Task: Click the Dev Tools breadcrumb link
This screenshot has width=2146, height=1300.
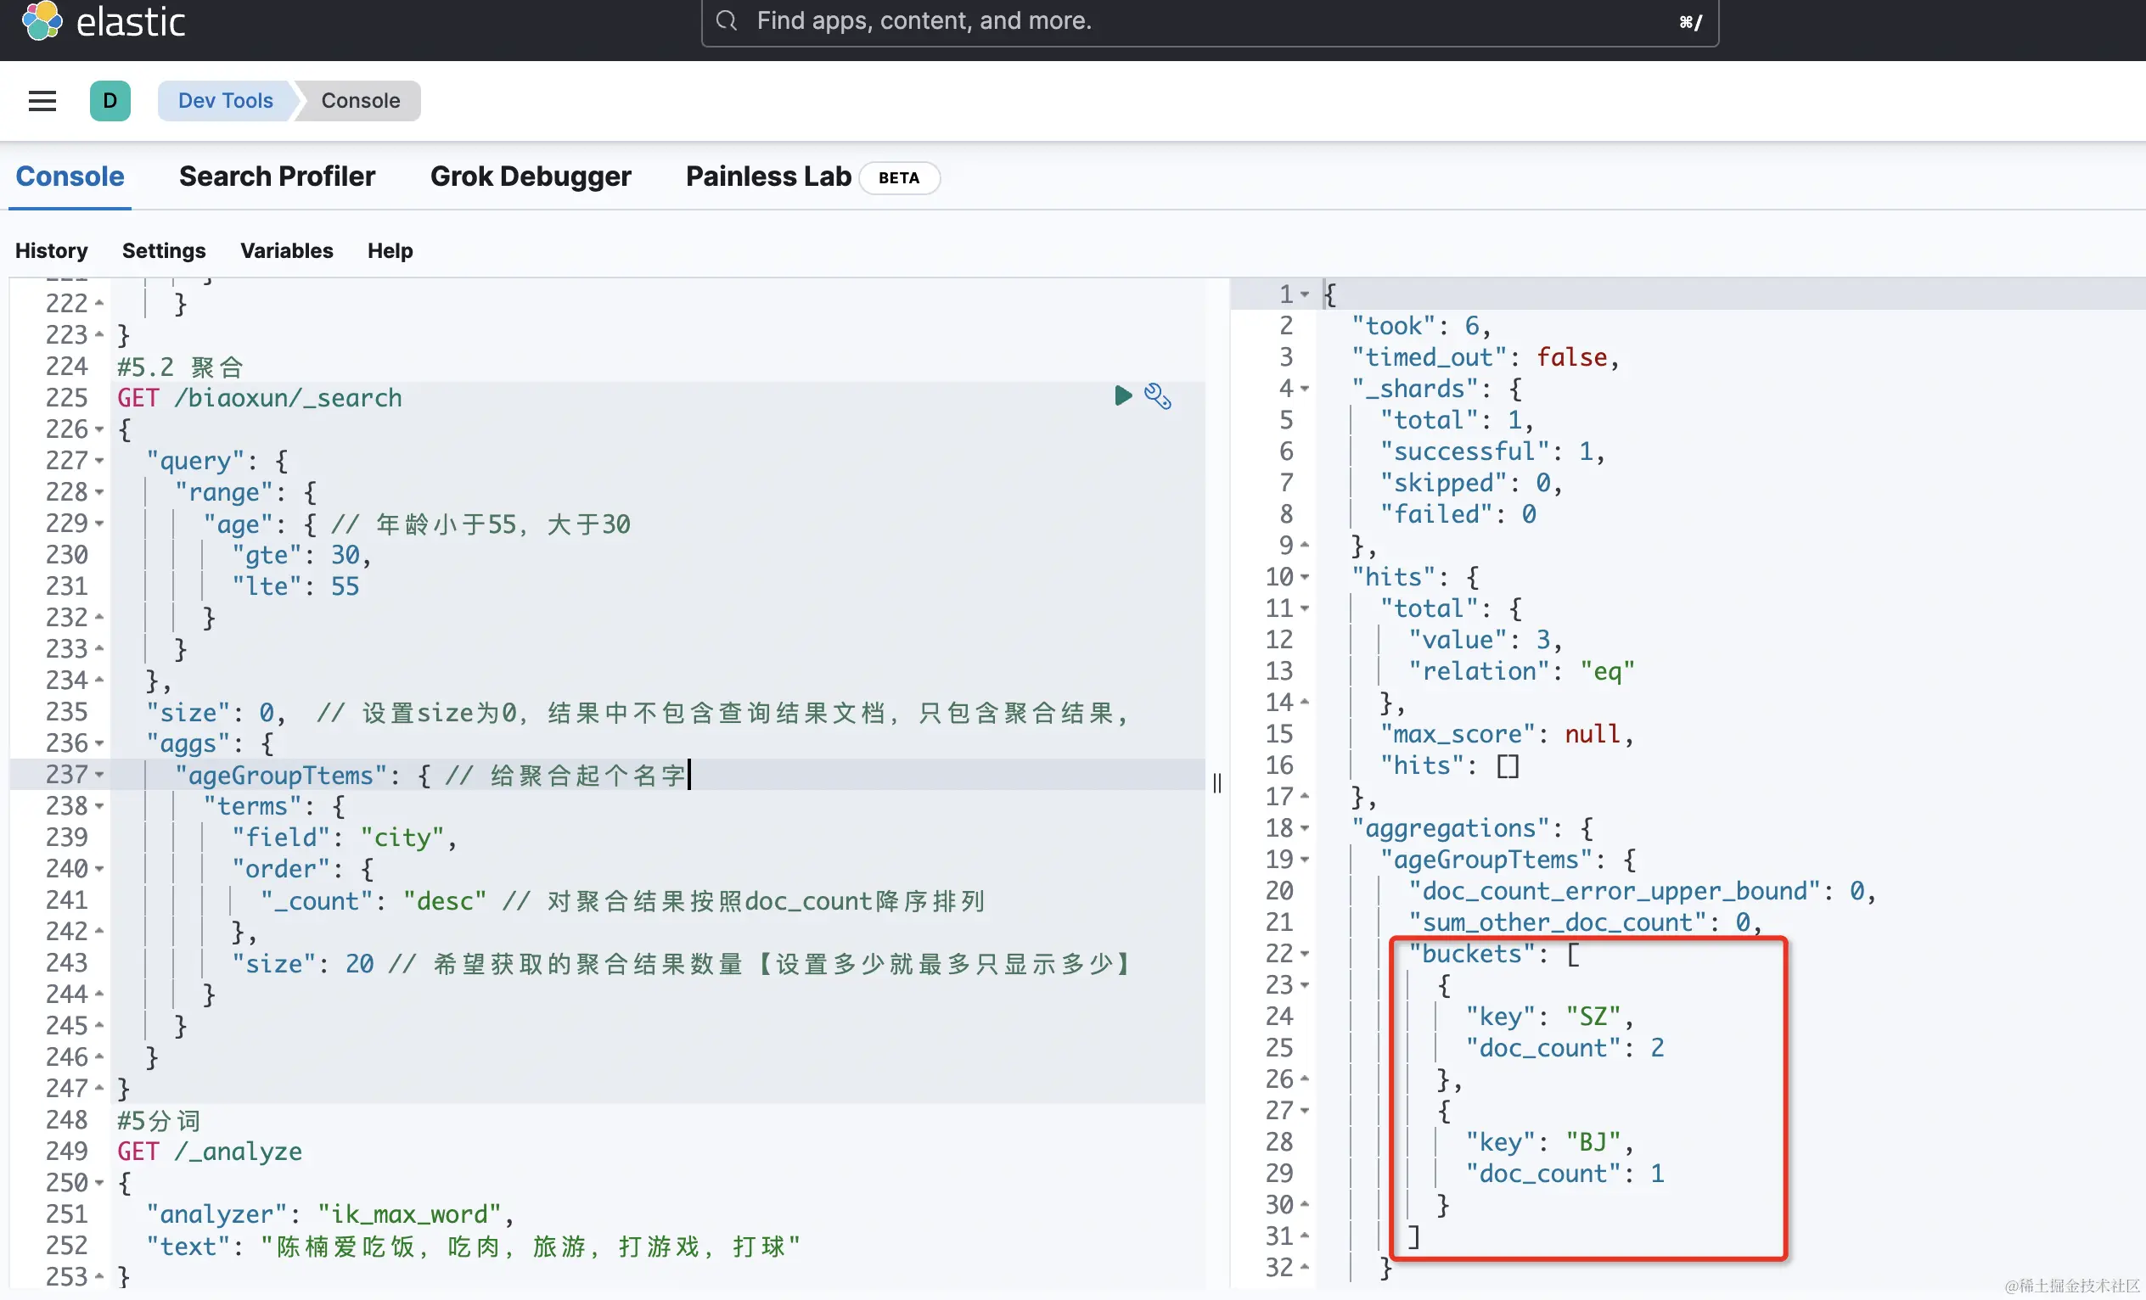Action: pyautogui.click(x=225, y=101)
